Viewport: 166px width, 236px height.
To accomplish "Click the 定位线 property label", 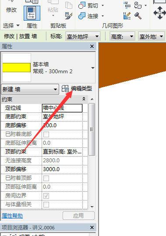I will point(13,108).
